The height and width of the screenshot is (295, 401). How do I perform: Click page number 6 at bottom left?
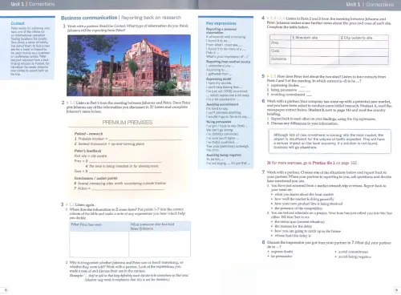6,290
